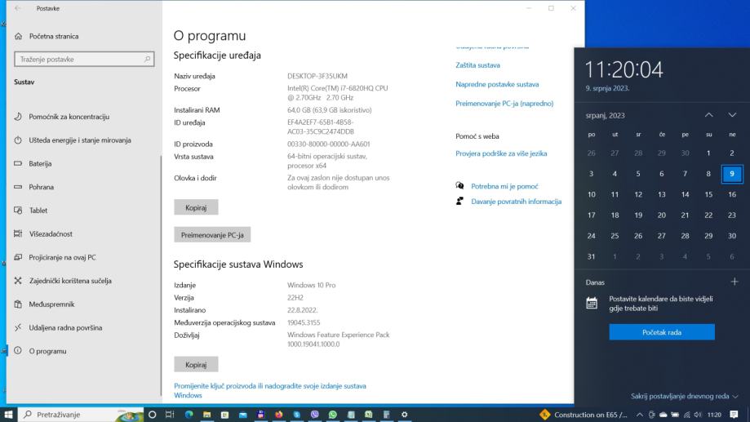Focus the Traženje postavke search field
The image size is (750, 422).
click(x=84, y=60)
